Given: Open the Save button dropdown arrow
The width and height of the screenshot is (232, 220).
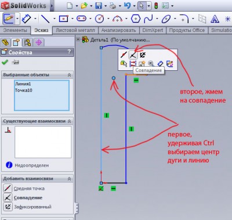Looking at the screenshot, I should coord(106,6).
